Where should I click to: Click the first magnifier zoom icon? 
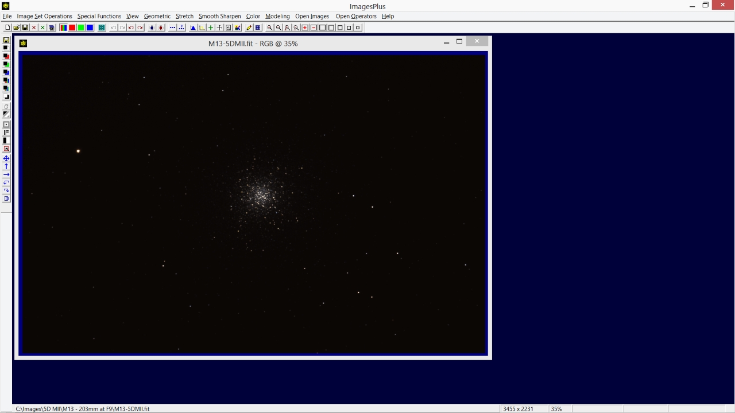pos(270,28)
